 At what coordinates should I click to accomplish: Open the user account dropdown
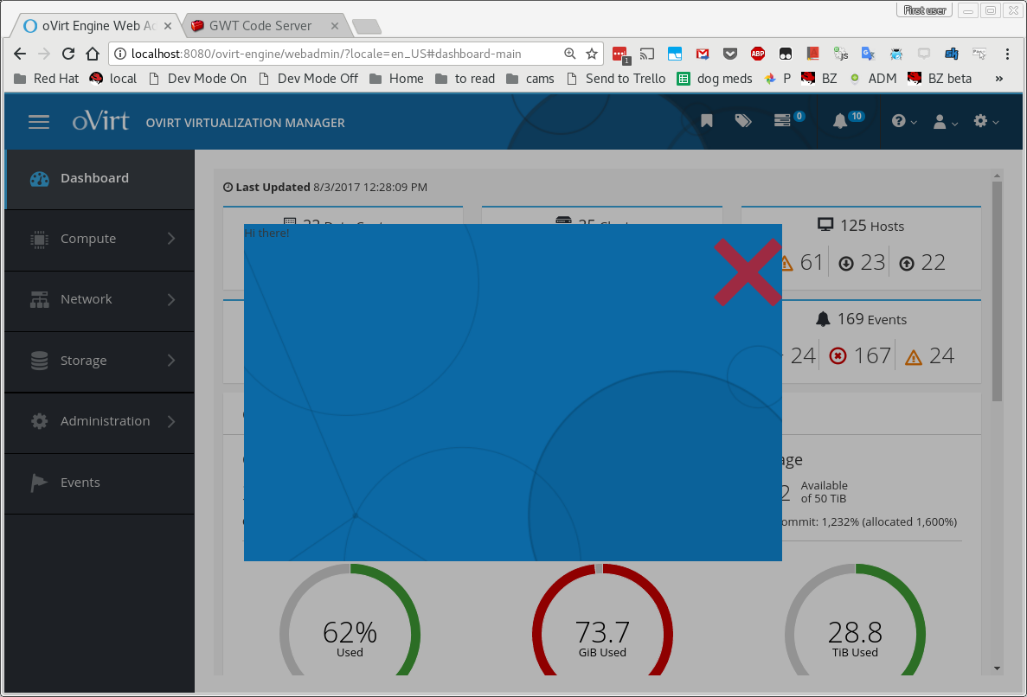(x=945, y=122)
